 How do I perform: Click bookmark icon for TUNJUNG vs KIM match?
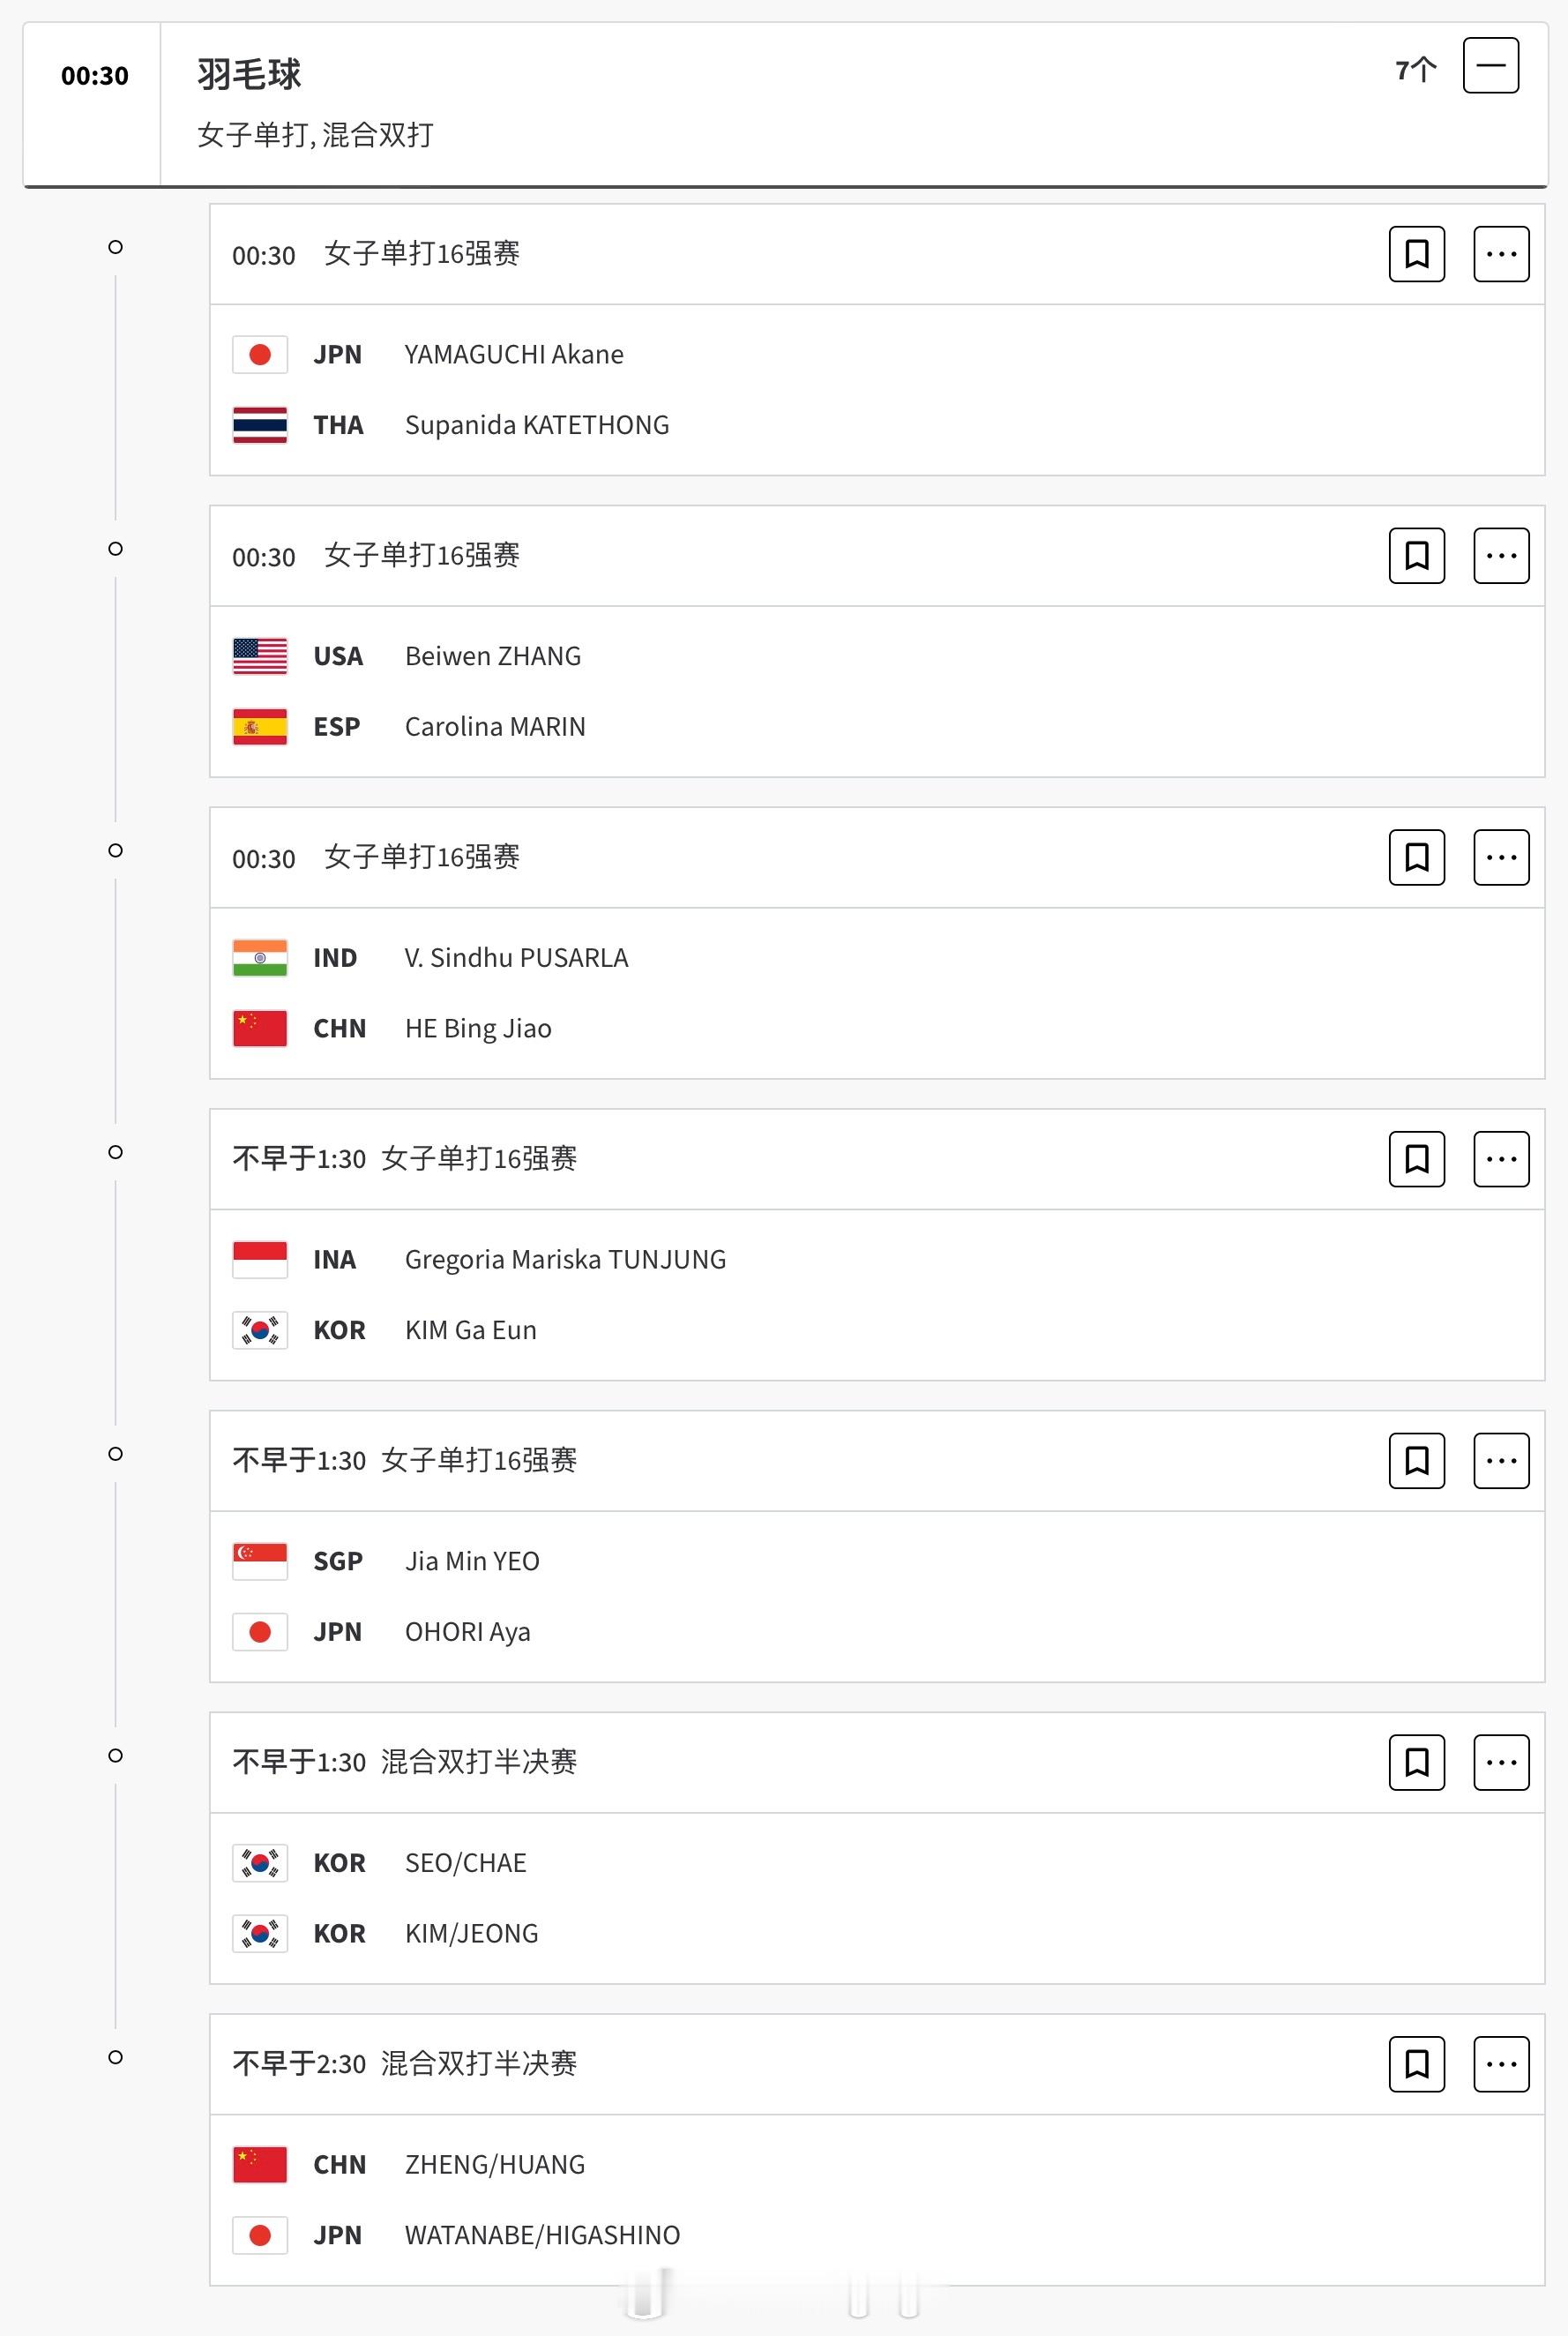1416,1158
